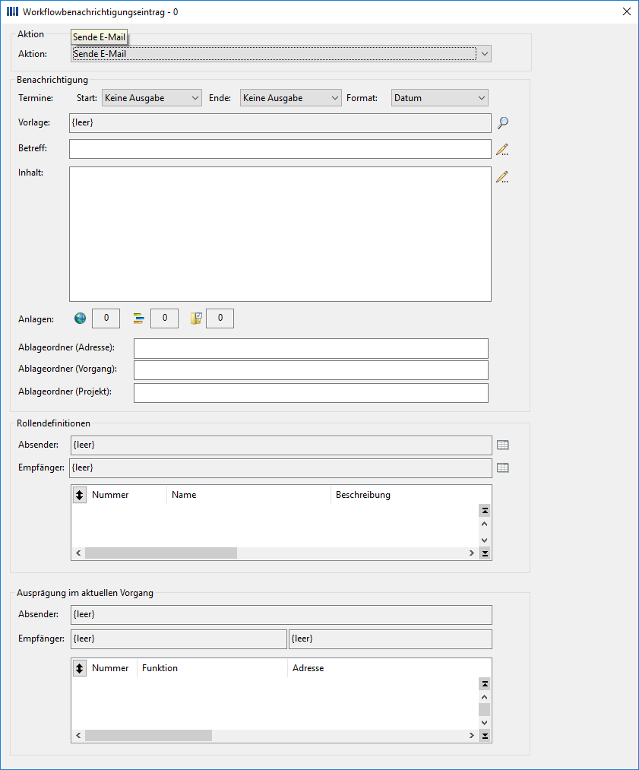Click the application icon in the title bar
Viewport: 639px width, 770px height.
click(12, 11)
